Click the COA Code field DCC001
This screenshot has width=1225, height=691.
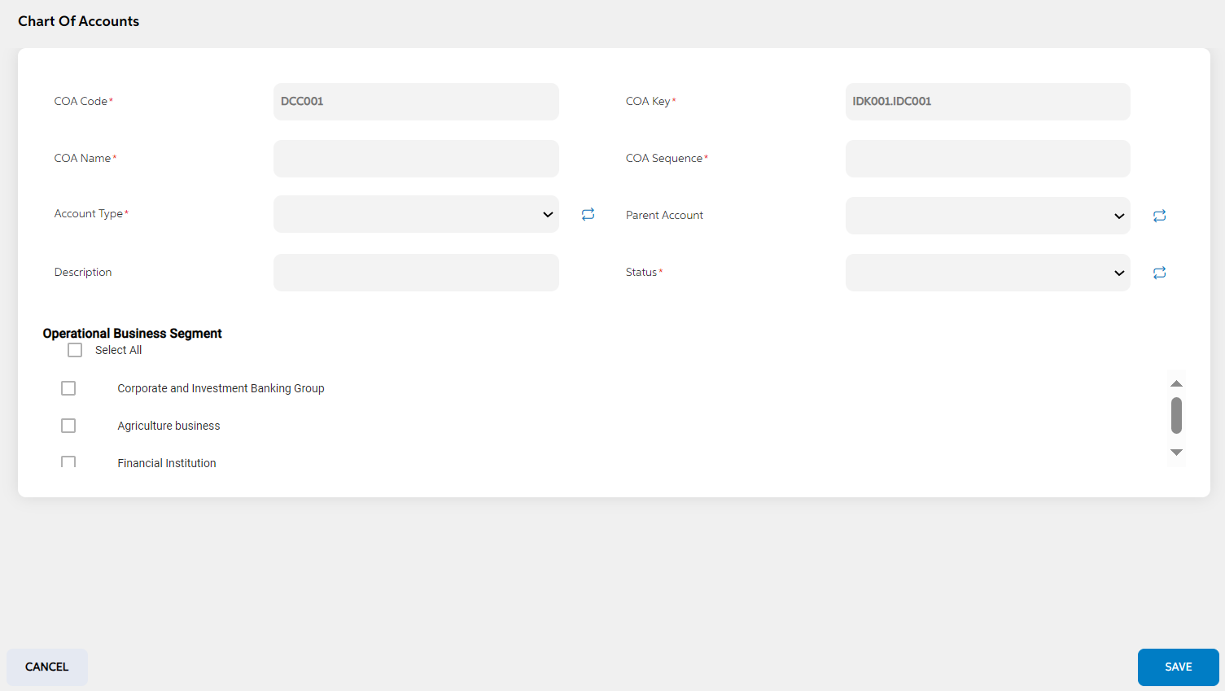pyautogui.click(x=416, y=102)
